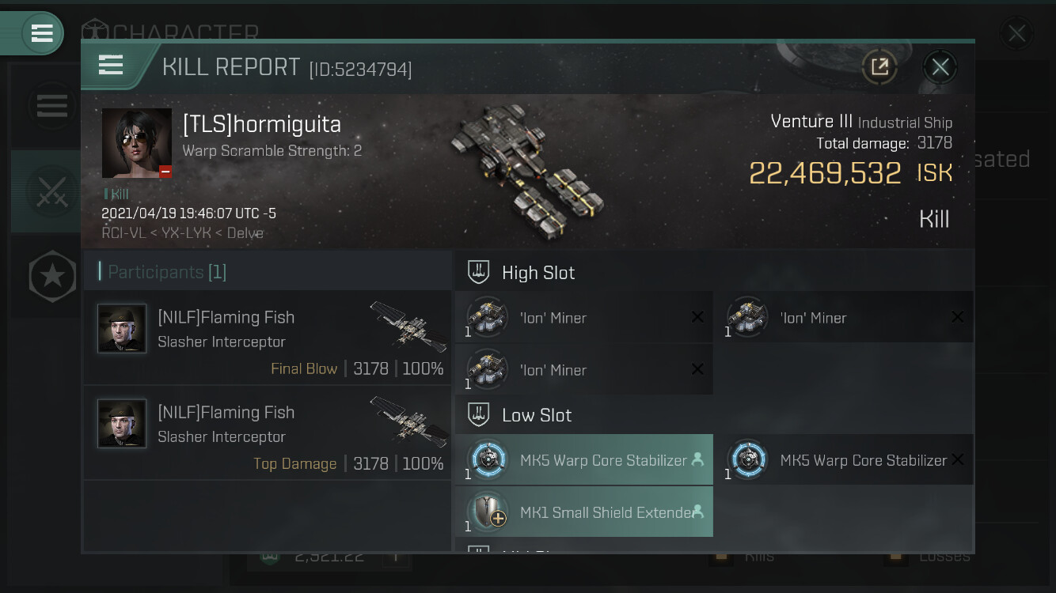Select the hormiguita victim portrait

(x=137, y=143)
